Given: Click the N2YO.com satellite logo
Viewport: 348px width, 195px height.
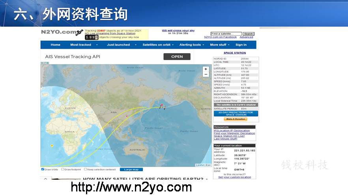Looking at the screenshot, I should point(62,32).
